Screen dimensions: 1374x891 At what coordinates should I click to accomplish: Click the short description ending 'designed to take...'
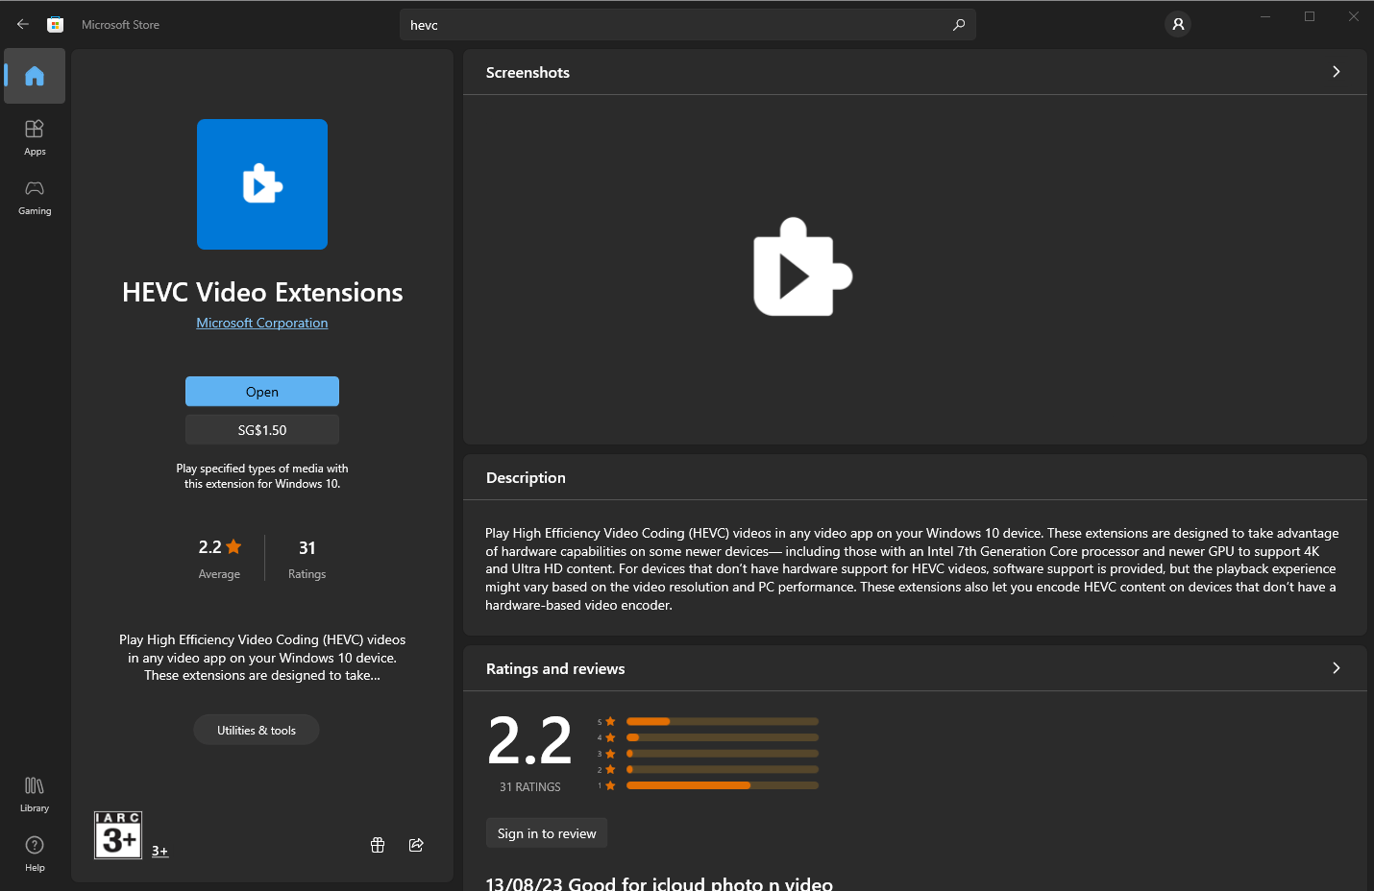[x=262, y=658]
